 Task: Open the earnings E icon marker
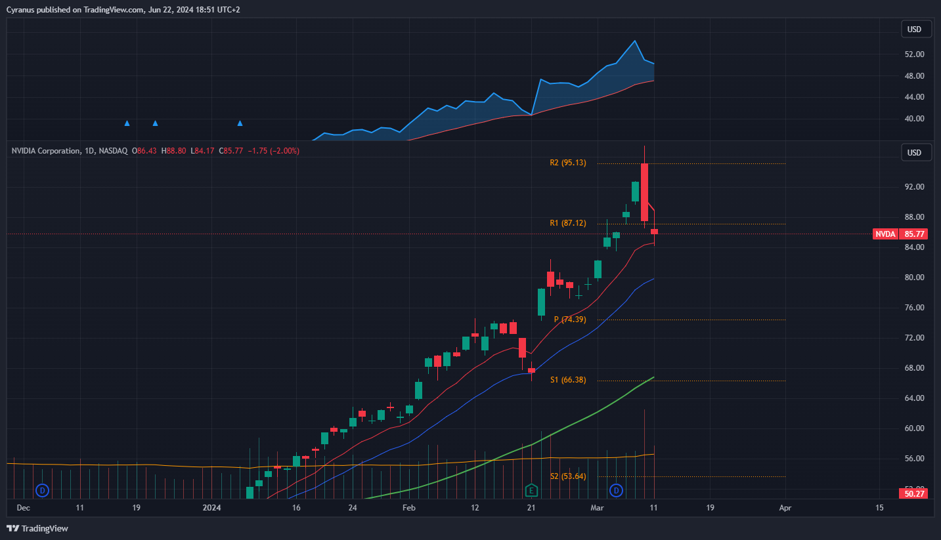pos(531,490)
